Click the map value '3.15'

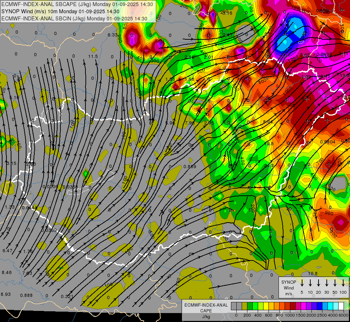pyautogui.click(x=11, y=164)
